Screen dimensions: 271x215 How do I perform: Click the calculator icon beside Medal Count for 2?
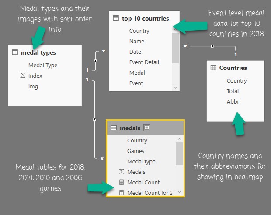pyautogui.click(x=122, y=193)
